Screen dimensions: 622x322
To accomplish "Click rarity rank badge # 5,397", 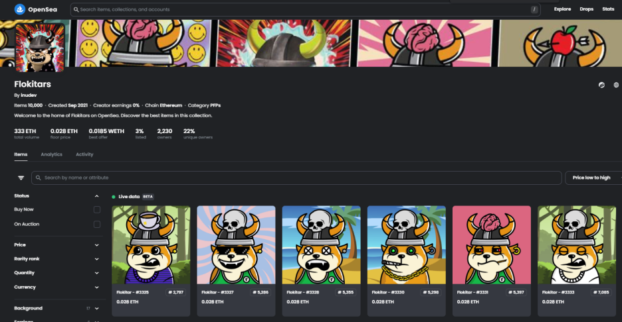I will click(x=516, y=292).
